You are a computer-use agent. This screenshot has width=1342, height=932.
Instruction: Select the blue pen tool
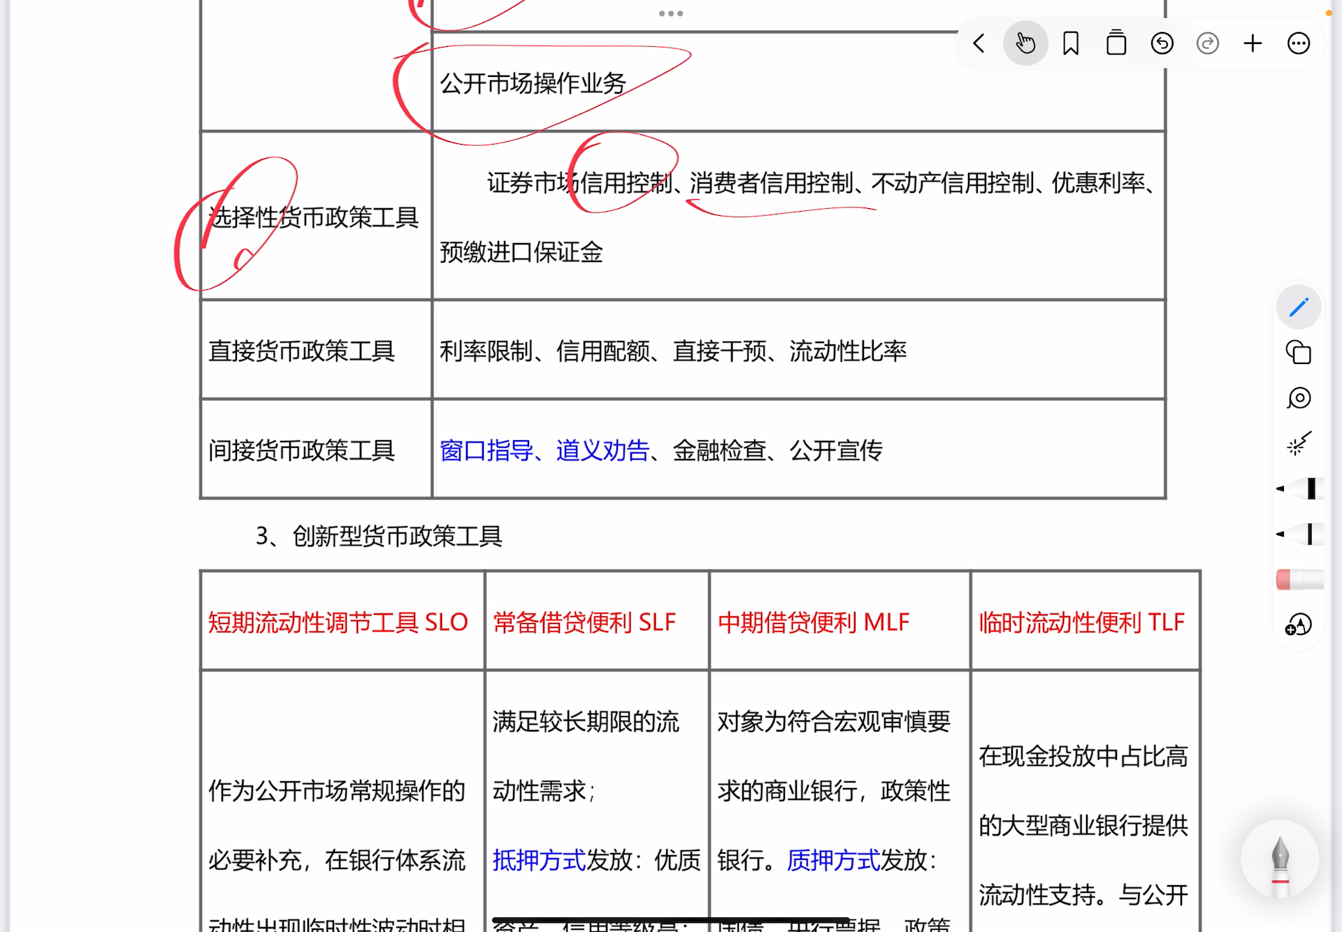click(x=1298, y=307)
